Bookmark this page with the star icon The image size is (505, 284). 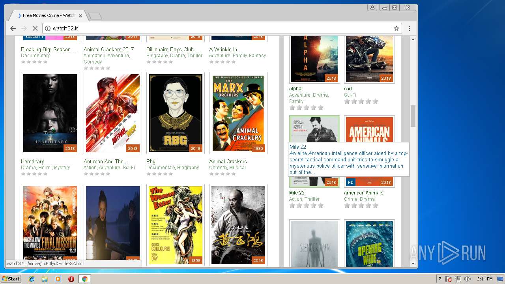[397, 28]
